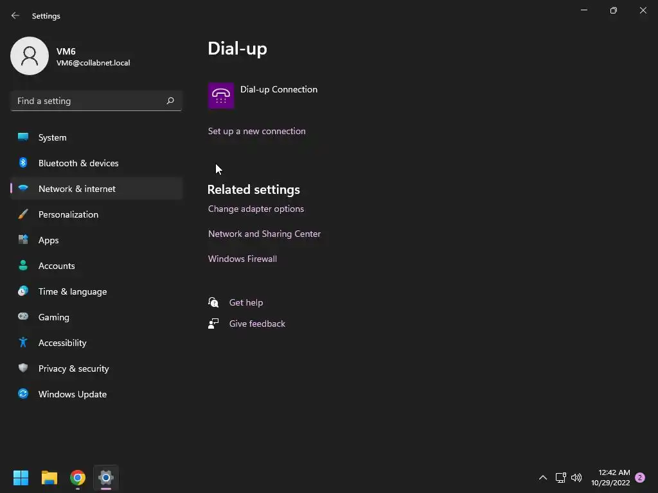The height and width of the screenshot is (493, 658).
Task: Click Set up a new connection
Action: pos(256,131)
